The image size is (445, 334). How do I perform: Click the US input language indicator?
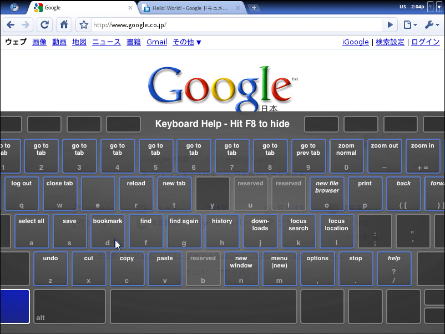(x=403, y=7)
